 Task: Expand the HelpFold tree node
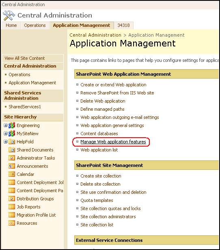pos(6,142)
